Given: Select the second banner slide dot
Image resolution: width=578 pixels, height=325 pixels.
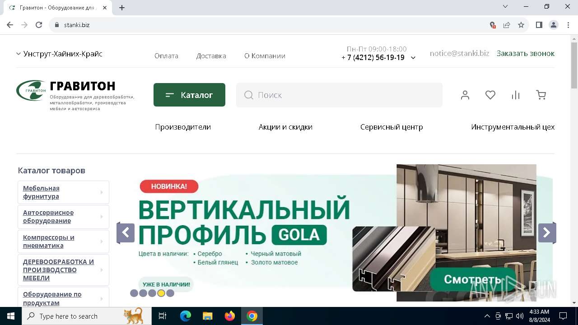Looking at the screenshot, I should click(143, 293).
